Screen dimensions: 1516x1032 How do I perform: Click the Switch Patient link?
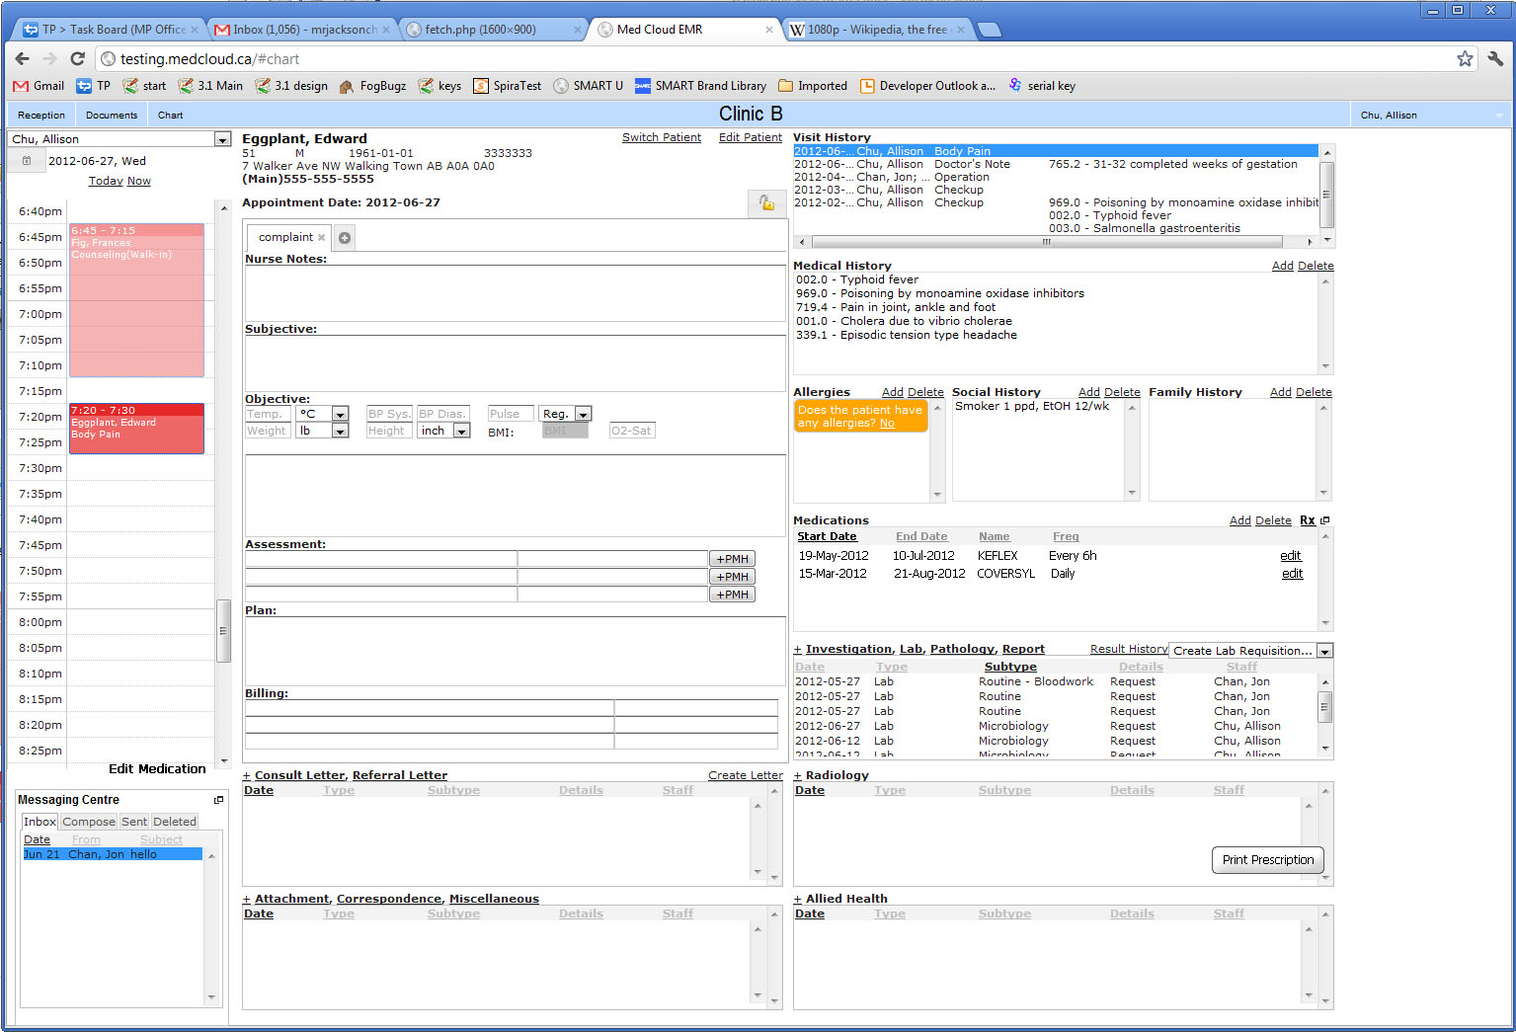click(662, 137)
